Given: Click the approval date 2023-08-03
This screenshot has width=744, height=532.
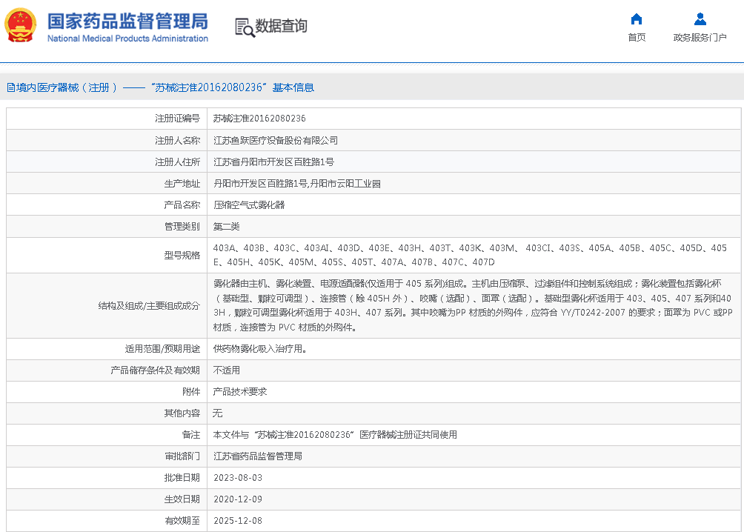Looking at the screenshot, I should coord(237,478).
